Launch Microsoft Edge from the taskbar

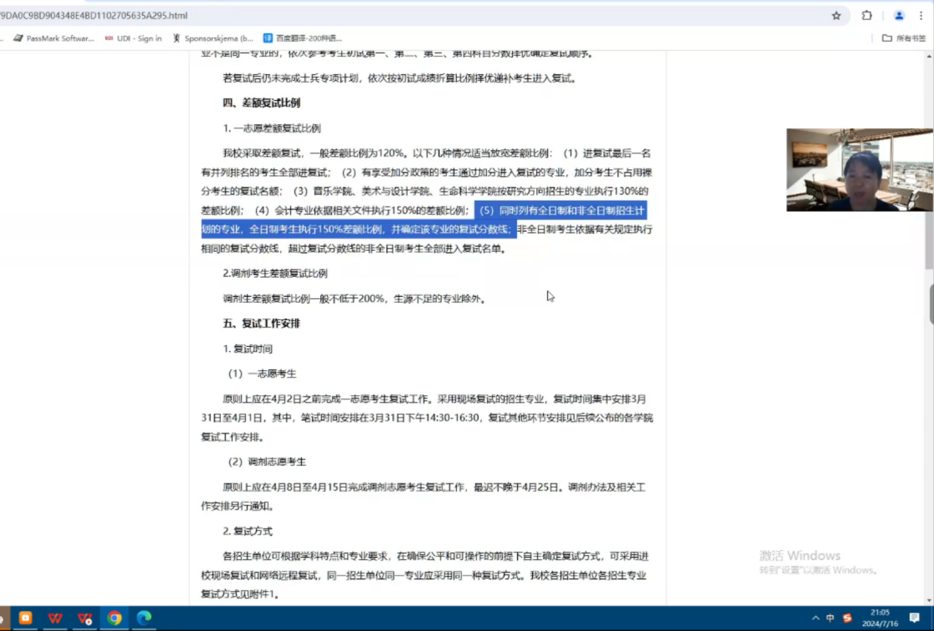click(143, 618)
